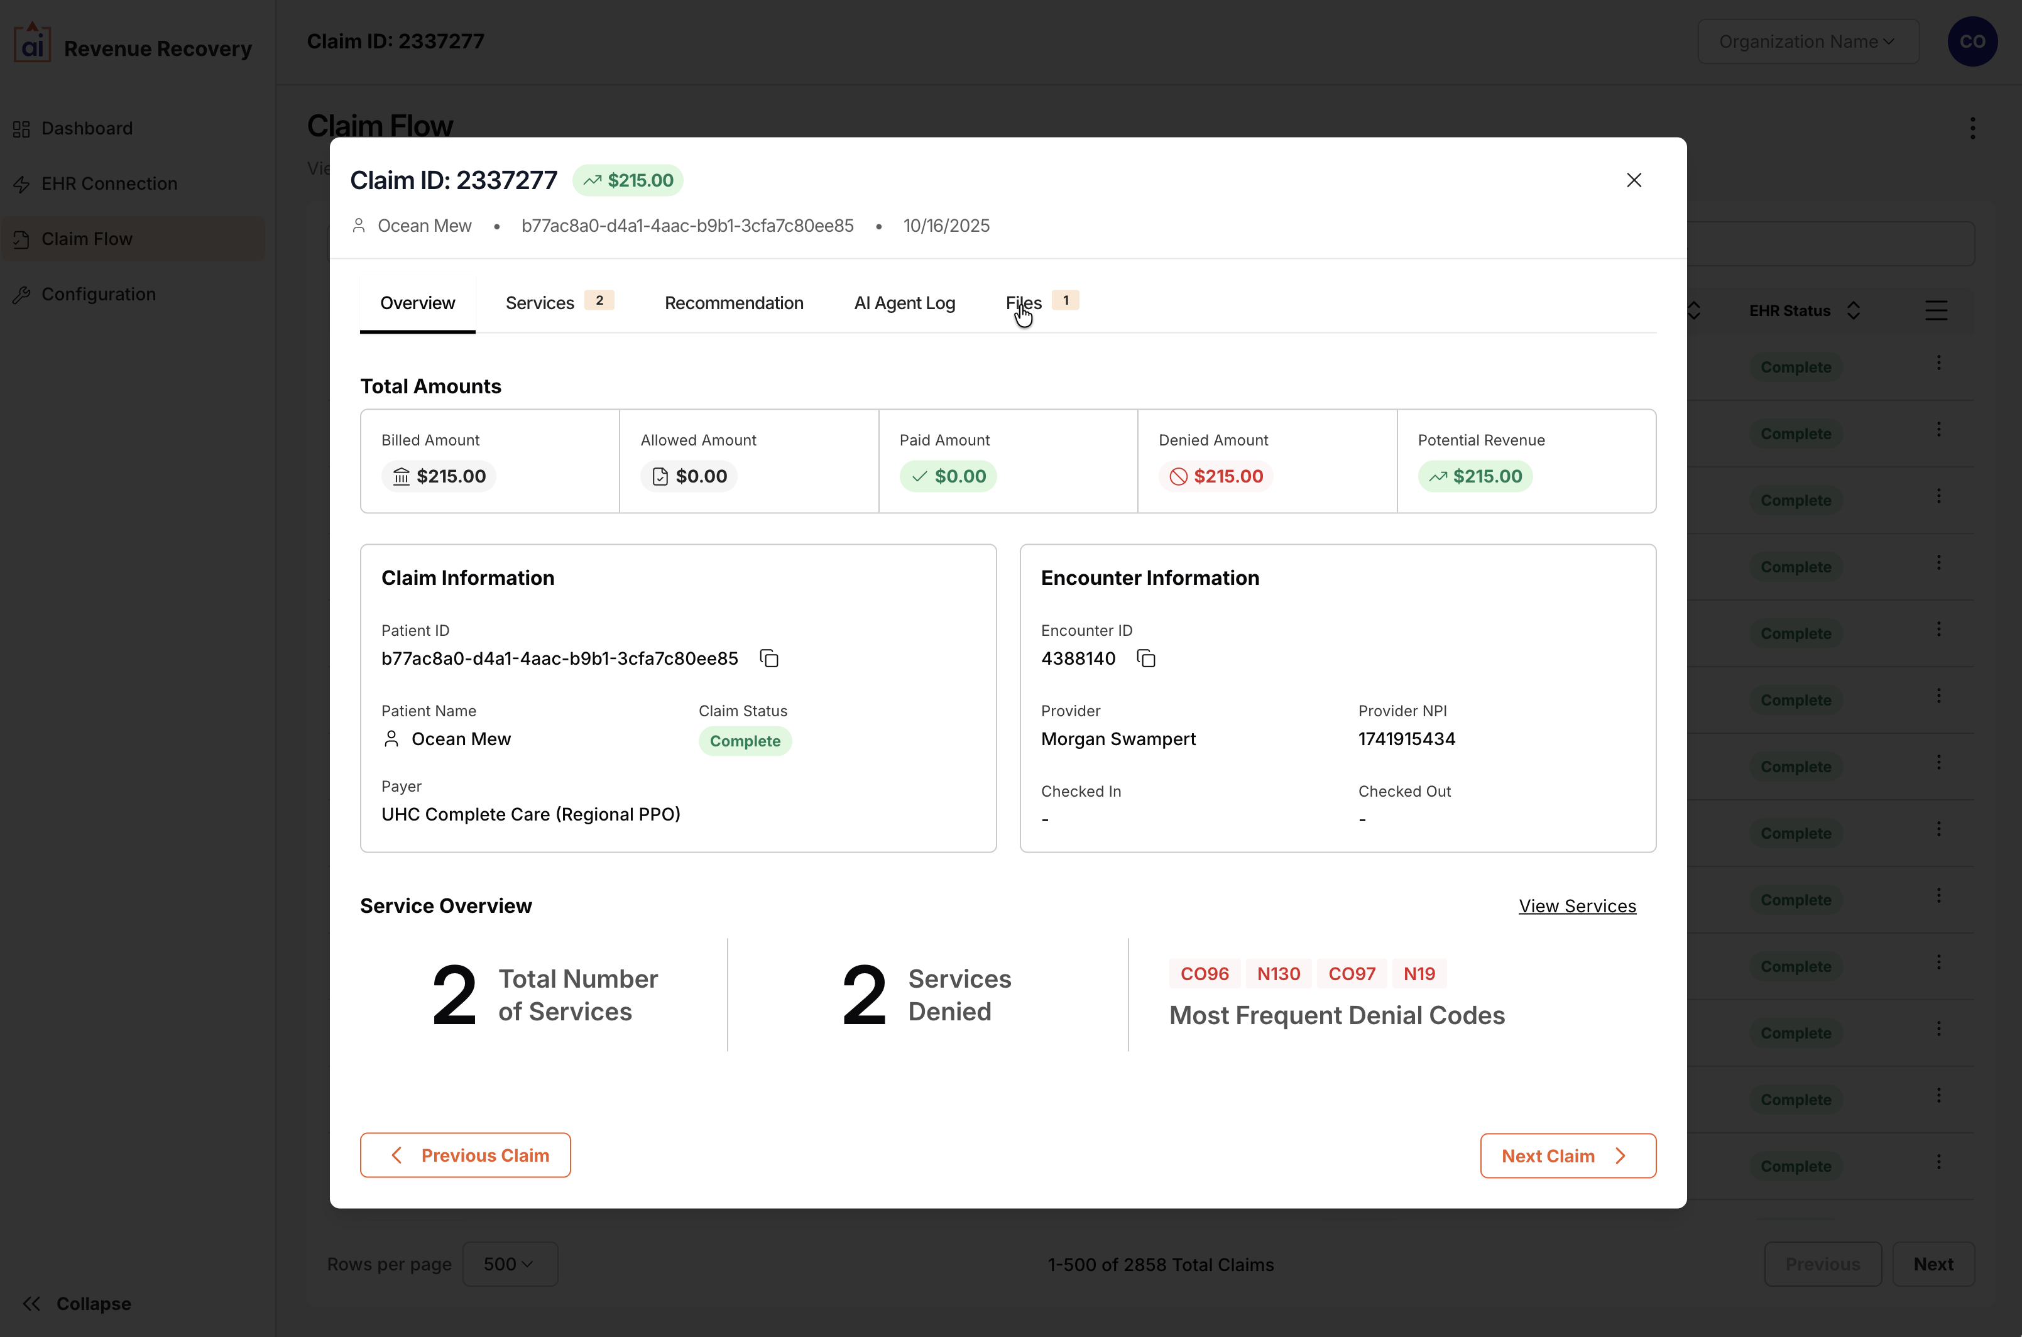Viewport: 2022px width, 1337px height.
Task: Open the Claim Flow three-dot menu
Action: coord(1972,128)
